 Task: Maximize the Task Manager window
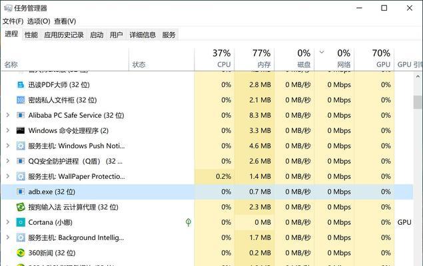(384, 8)
